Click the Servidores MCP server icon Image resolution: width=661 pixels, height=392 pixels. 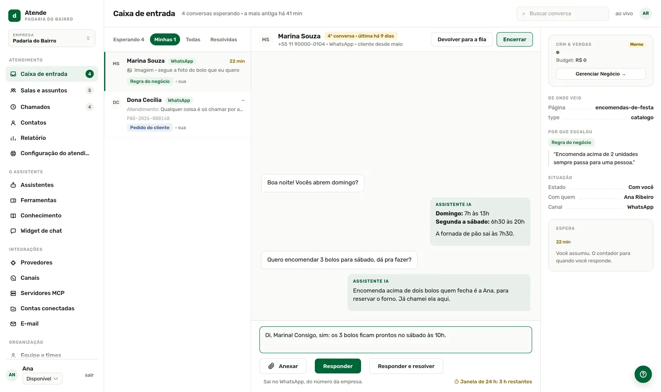tap(13, 293)
